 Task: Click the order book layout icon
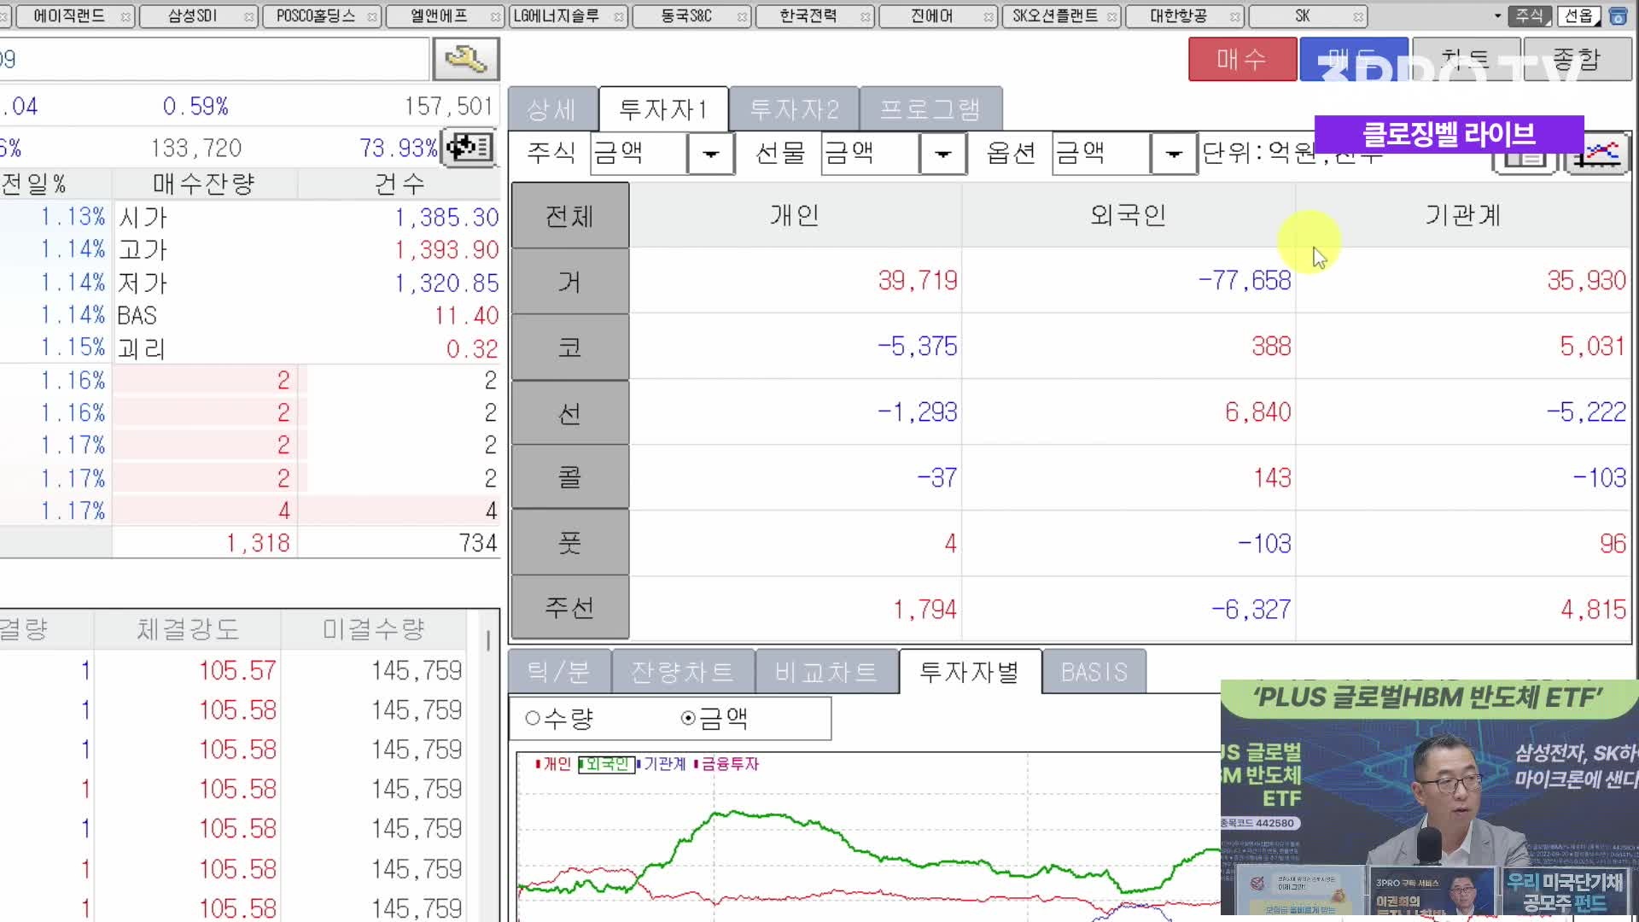469,148
